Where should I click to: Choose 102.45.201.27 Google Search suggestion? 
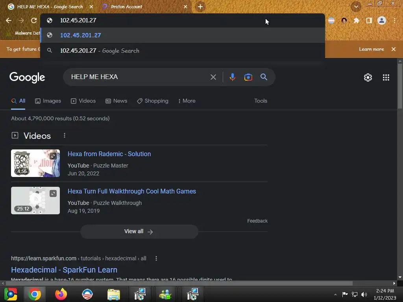pyautogui.click(x=183, y=51)
